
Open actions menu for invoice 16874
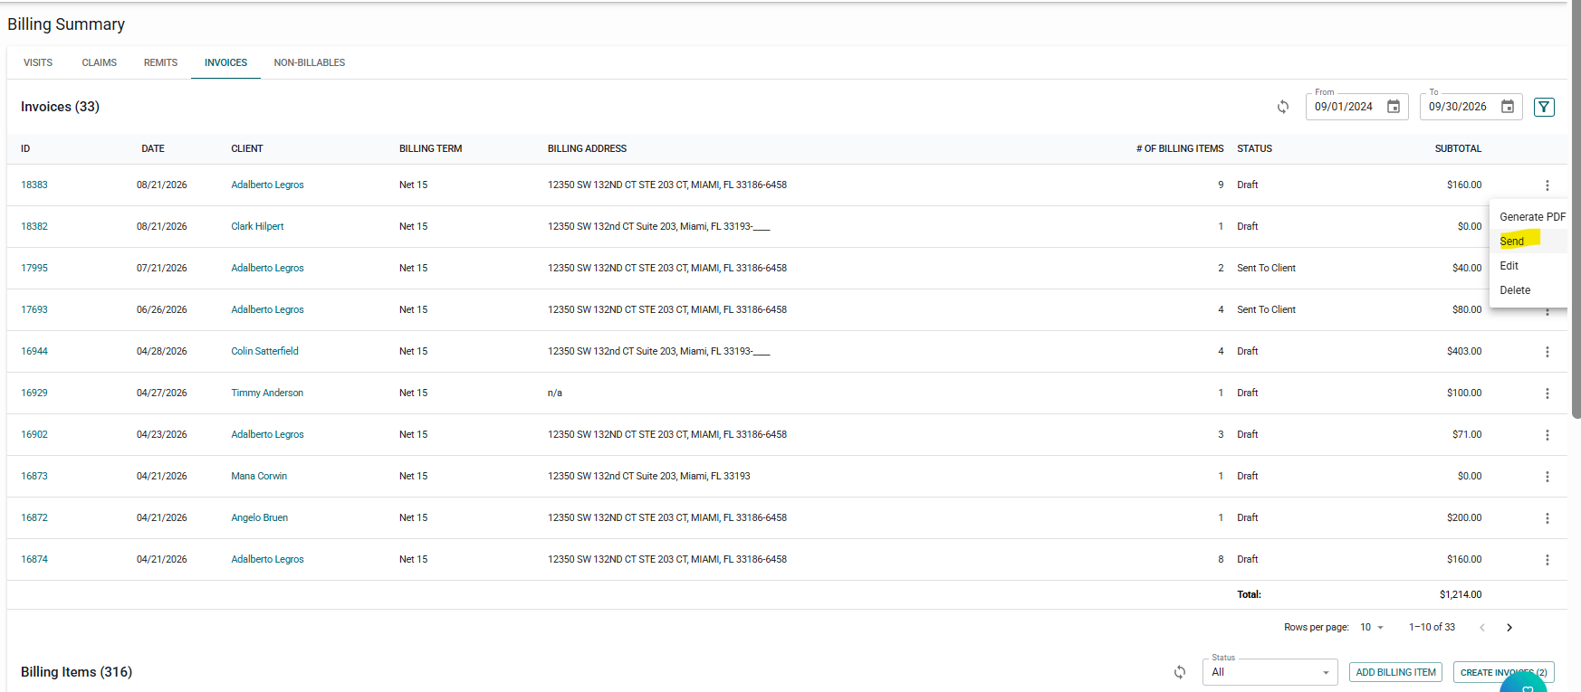point(1547,560)
